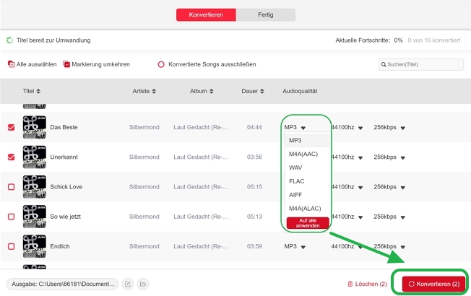Expand the MP3 format dropdown for Endlich
Image resolution: width=471 pixels, height=296 pixels.
(x=303, y=247)
